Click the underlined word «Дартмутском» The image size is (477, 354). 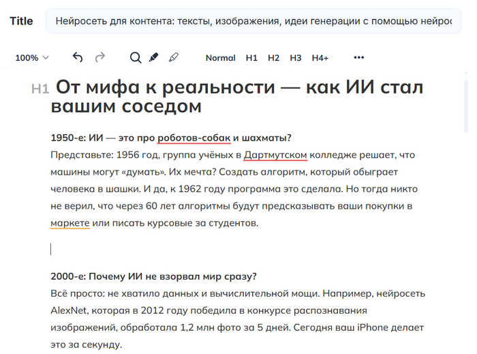(x=275, y=155)
